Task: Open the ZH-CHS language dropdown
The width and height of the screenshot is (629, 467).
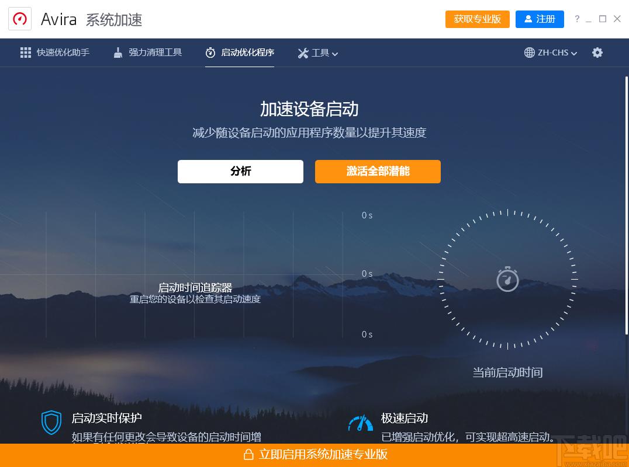Action: (551, 53)
